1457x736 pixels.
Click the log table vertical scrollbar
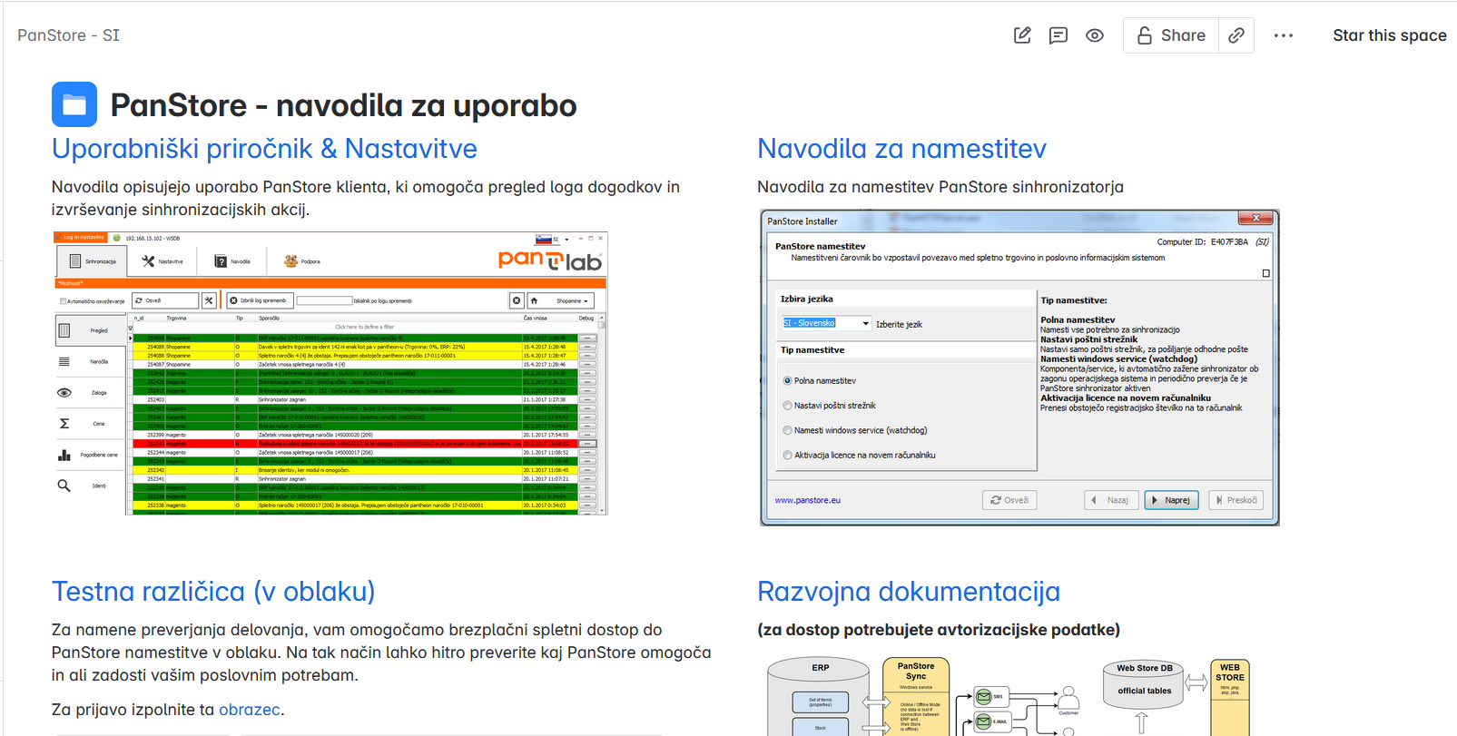[601, 415]
